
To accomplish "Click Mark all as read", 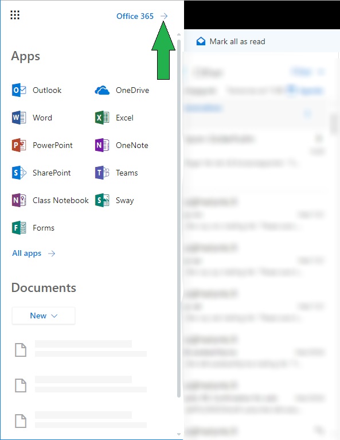I will click(237, 41).
